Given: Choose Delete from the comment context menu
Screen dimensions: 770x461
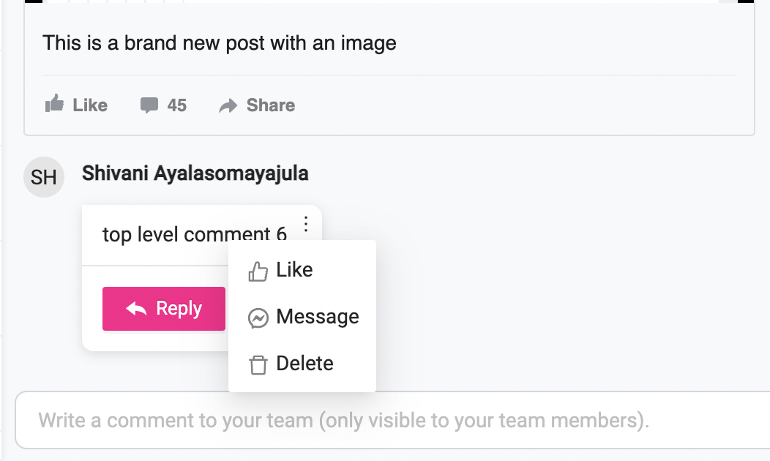Looking at the screenshot, I should pyautogui.click(x=304, y=364).
